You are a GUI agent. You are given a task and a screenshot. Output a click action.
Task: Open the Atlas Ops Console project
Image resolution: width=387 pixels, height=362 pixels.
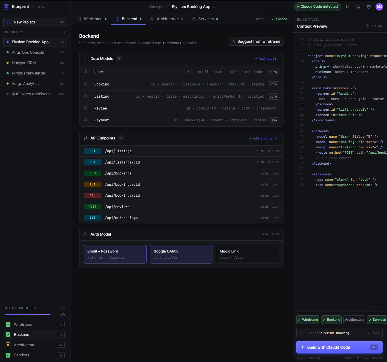coord(35,52)
